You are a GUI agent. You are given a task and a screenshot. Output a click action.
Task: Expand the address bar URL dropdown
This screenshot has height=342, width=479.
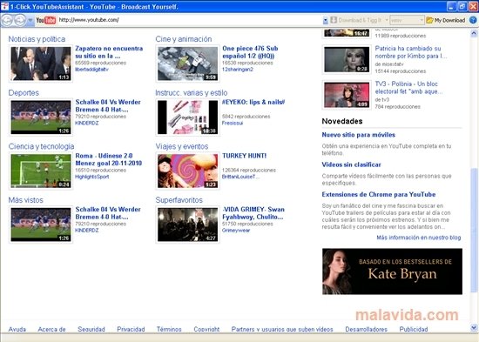[326, 20]
